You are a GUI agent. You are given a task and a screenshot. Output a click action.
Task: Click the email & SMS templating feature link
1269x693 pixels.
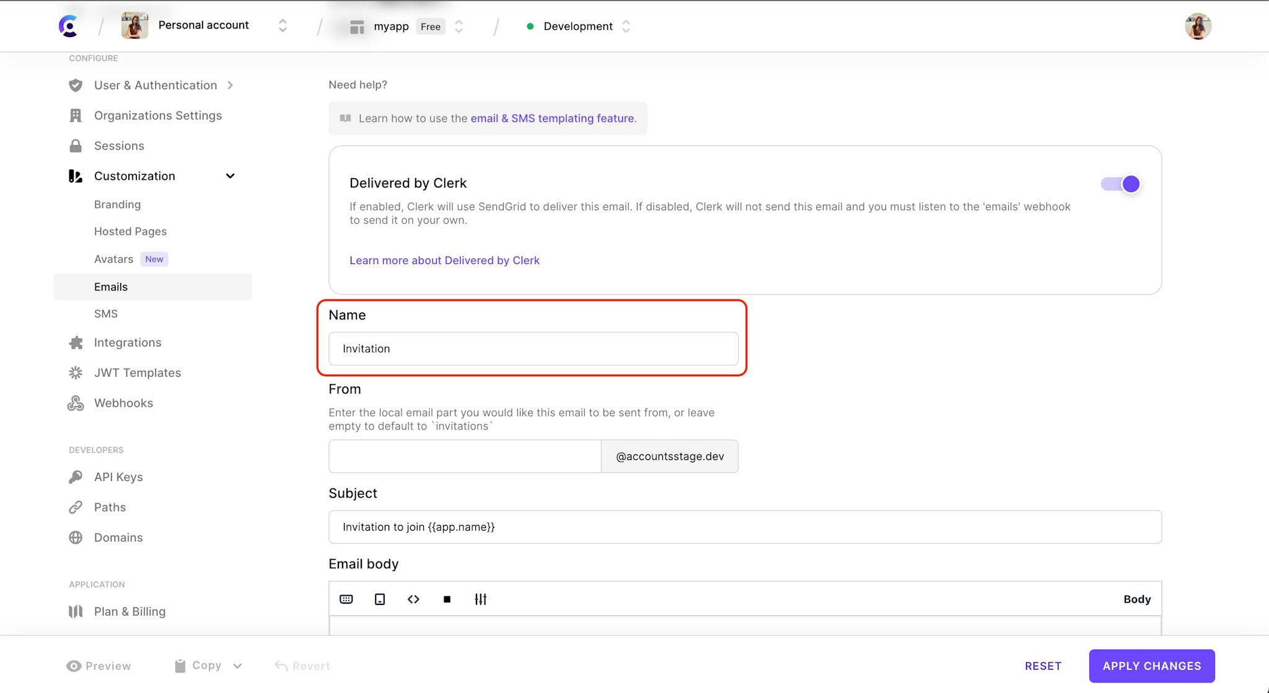coord(553,118)
